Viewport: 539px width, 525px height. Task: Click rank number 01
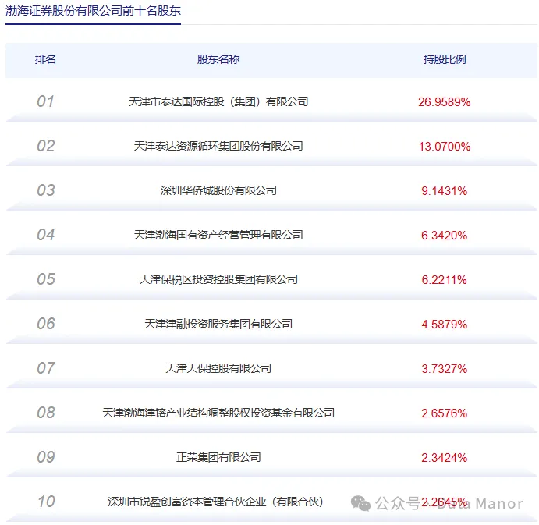click(x=45, y=101)
